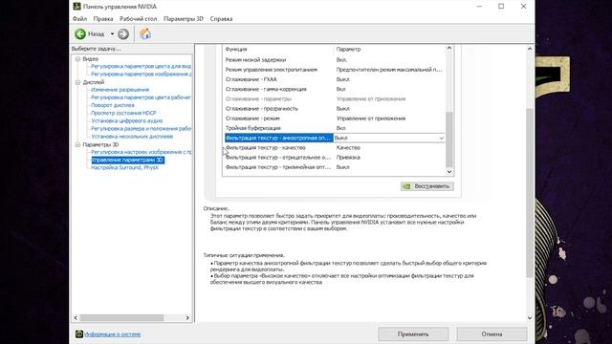
Task: Click the main panel vertical scrollbar thumb
Action: point(530,193)
